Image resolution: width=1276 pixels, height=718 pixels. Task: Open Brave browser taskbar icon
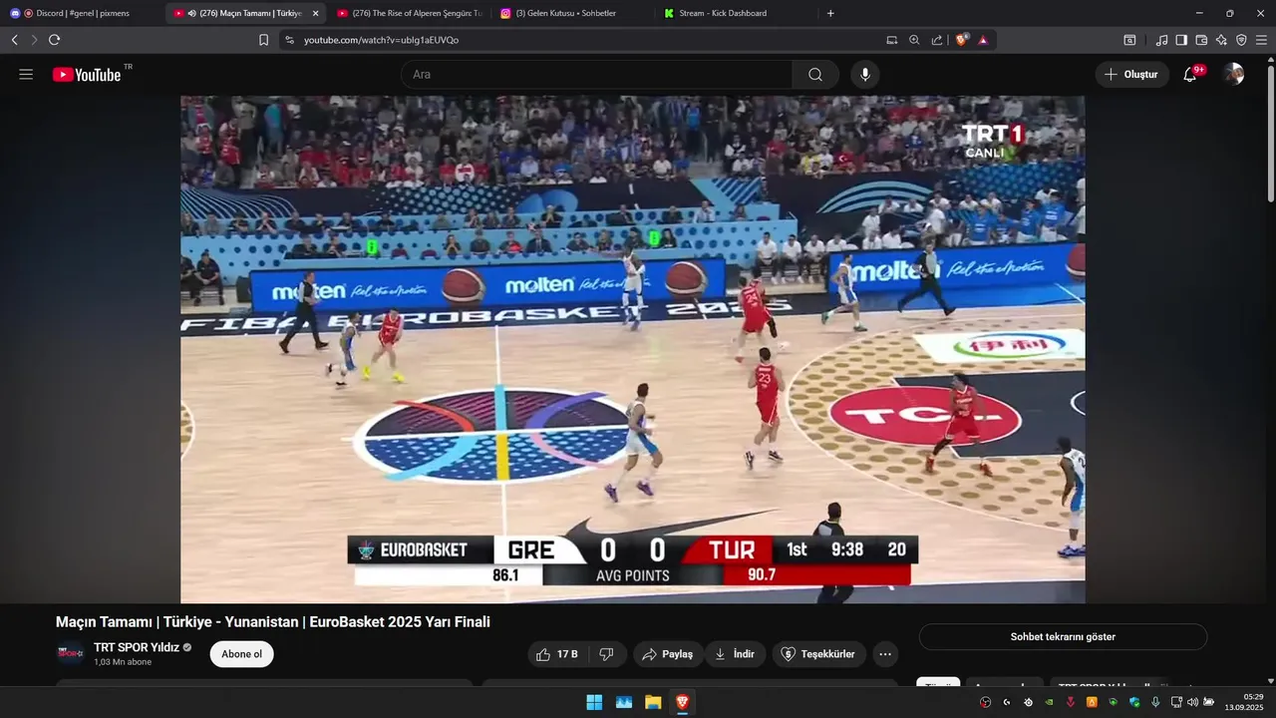click(682, 702)
